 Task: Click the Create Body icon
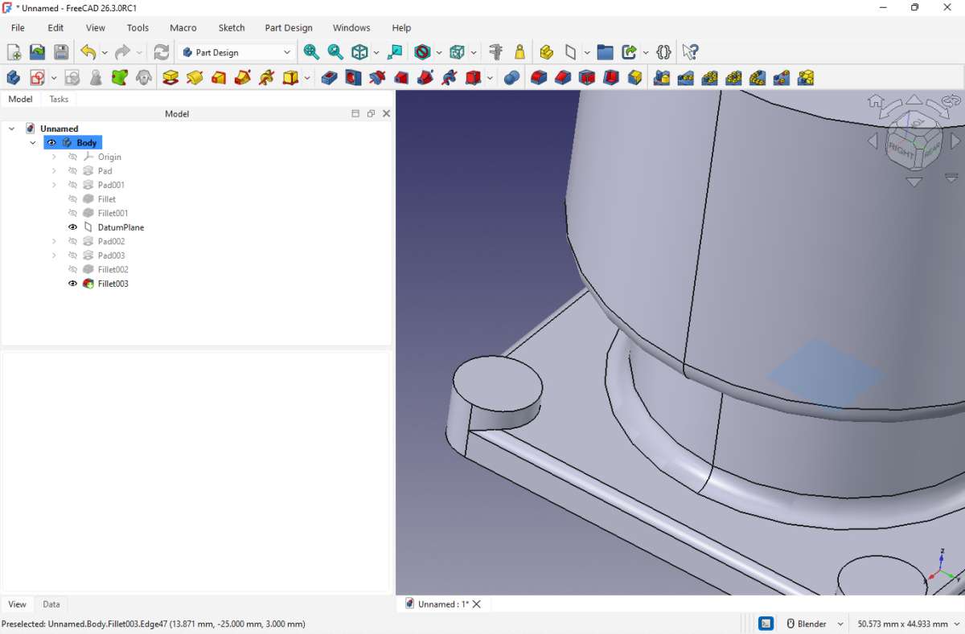tap(13, 77)
